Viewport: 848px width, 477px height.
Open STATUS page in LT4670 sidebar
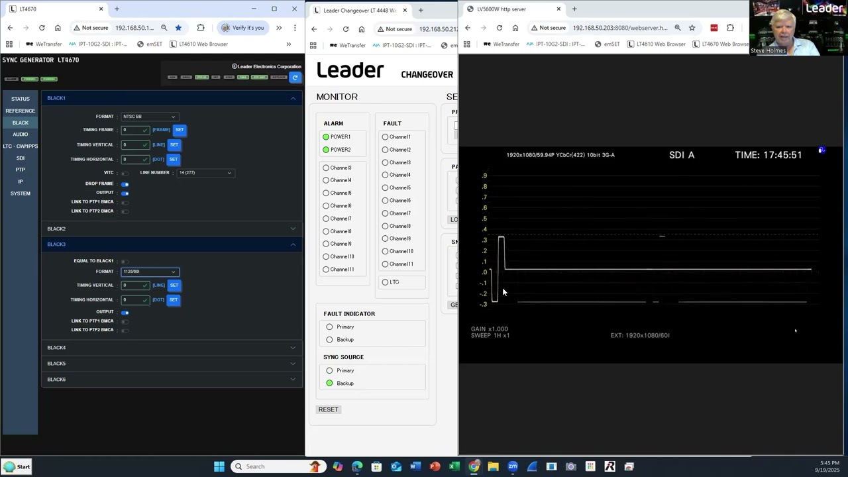pos(20,99)
